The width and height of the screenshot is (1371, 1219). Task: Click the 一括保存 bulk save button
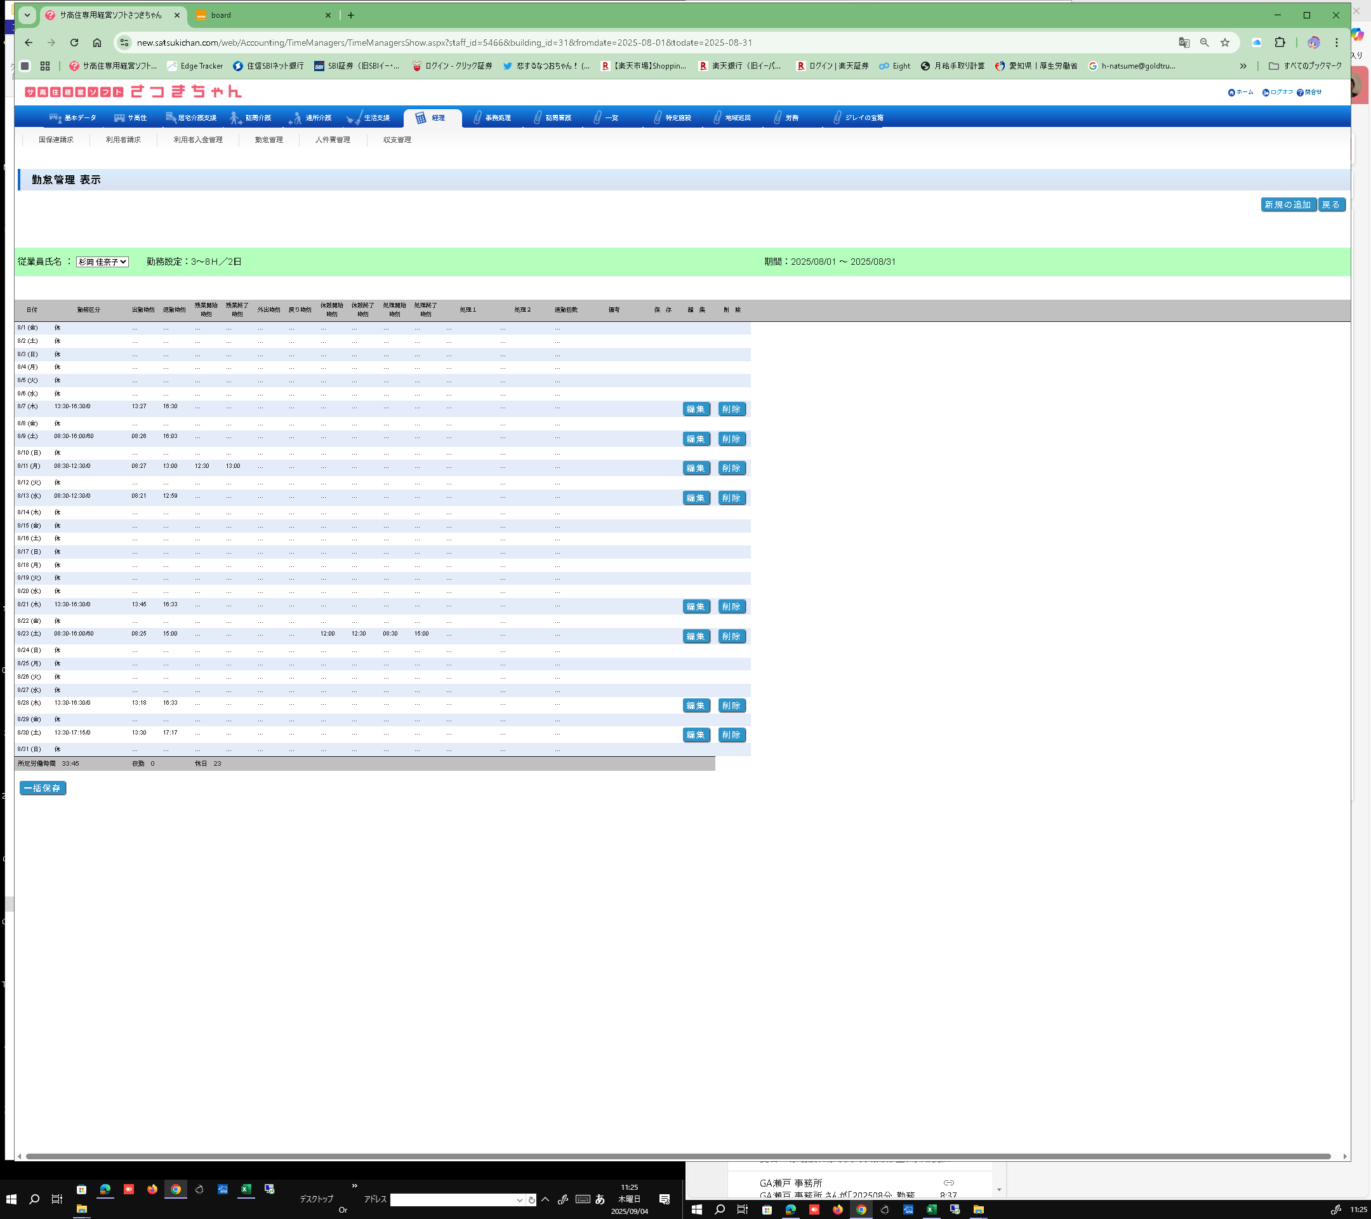pyautogui.click(x=43, y=789)
